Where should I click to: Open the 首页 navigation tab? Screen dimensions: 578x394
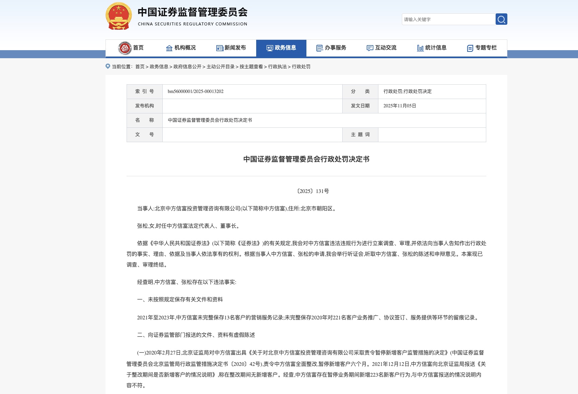click(x=131, y=48)
